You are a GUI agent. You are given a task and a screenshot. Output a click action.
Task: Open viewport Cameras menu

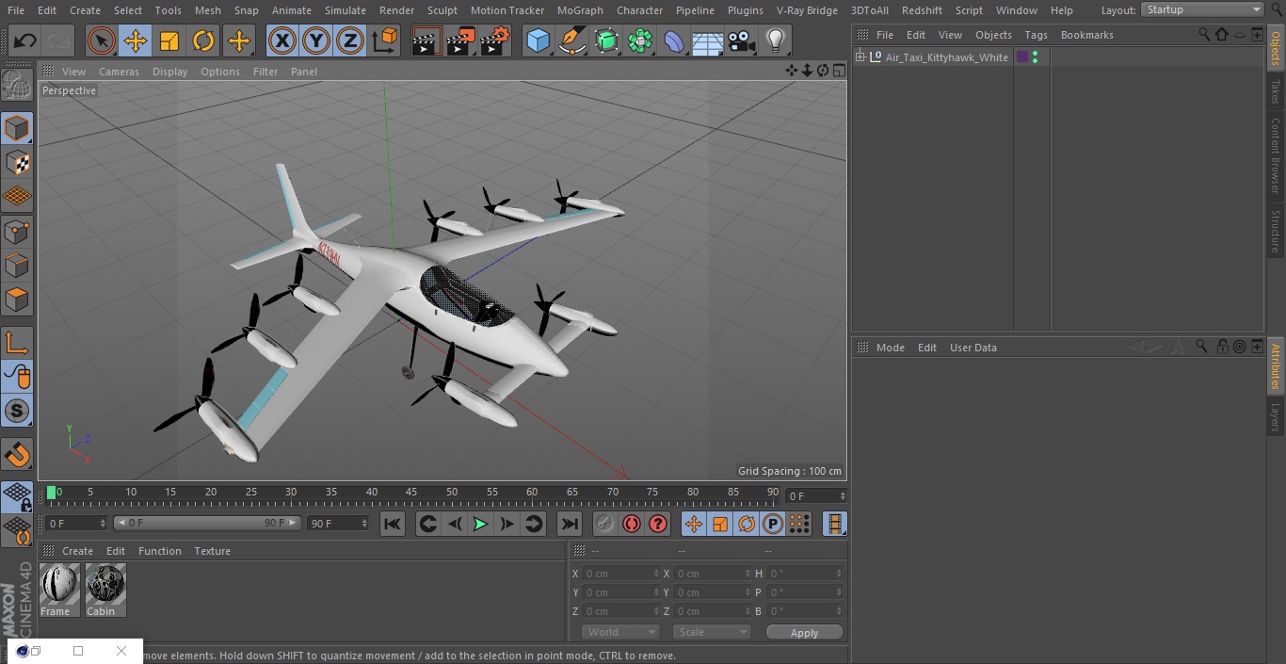(x=119, y=72)
